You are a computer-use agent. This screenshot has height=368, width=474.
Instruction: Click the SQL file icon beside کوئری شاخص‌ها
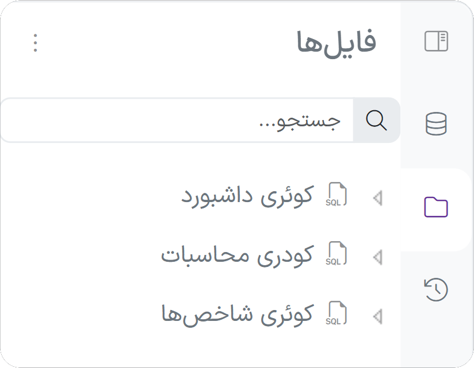tap(337, 314)
